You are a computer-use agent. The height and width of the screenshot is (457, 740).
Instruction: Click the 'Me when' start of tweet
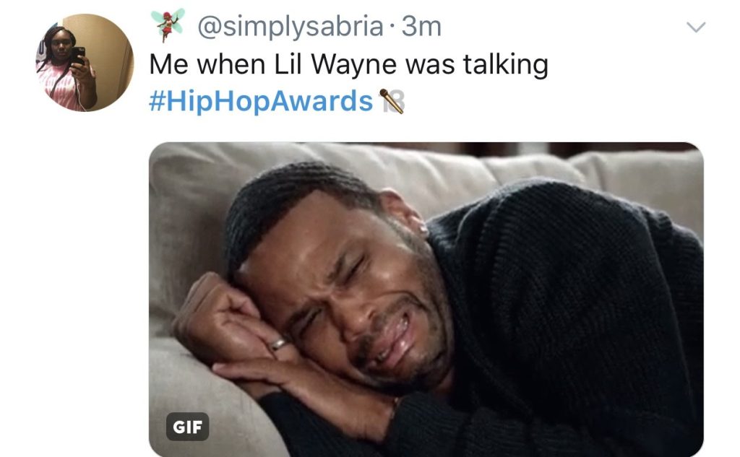tap(207, 64)
